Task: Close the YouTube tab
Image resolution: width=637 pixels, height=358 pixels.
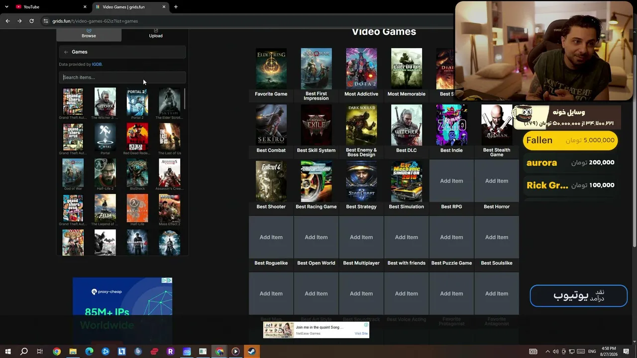Action: click(85, 7)
